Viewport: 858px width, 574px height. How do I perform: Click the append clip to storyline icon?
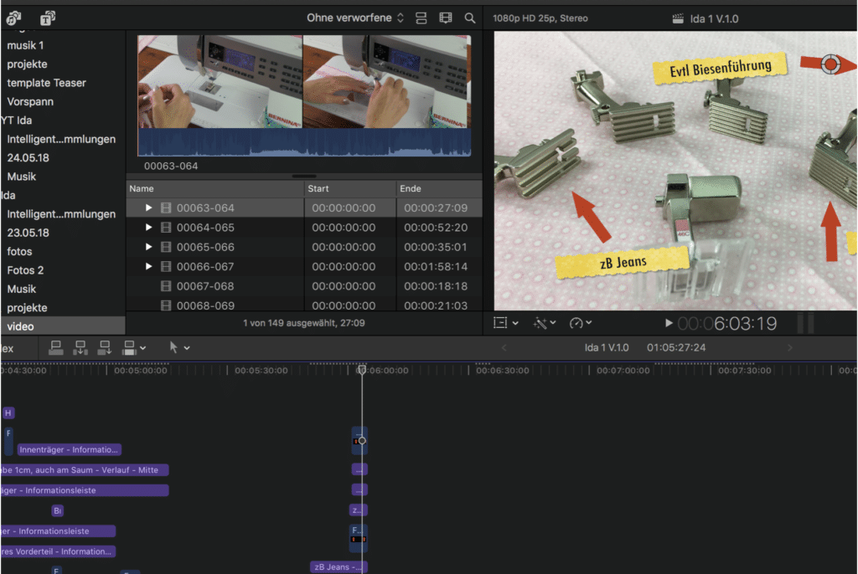[105, 347]
